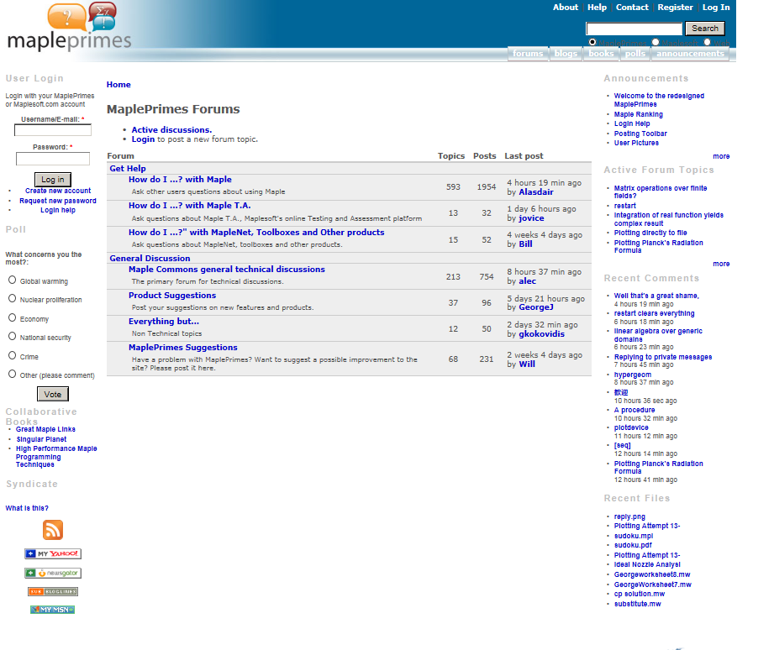Click the Password field
Screen dimensions: 774x650
pos(53,159)
